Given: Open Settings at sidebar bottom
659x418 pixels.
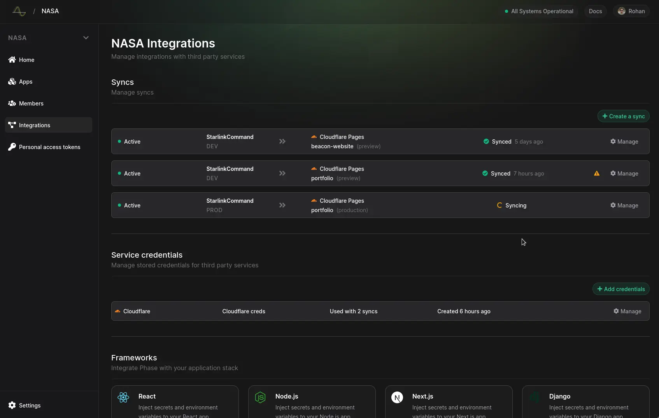Looking at the screenshot, I should click(30, 406).
